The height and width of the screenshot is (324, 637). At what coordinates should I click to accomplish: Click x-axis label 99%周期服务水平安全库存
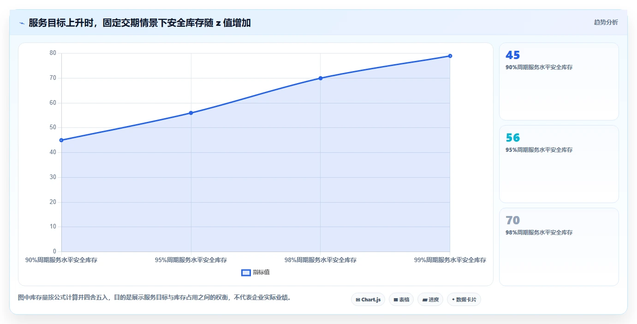(450, 260)
